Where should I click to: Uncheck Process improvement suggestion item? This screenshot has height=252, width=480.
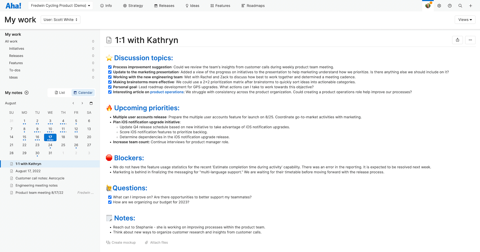point(110,67)
